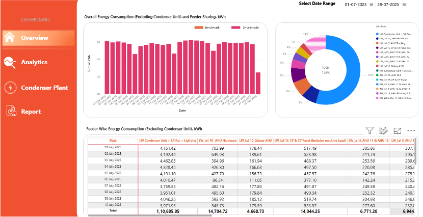Open the filter icon above the table

(x=370, y=131)
